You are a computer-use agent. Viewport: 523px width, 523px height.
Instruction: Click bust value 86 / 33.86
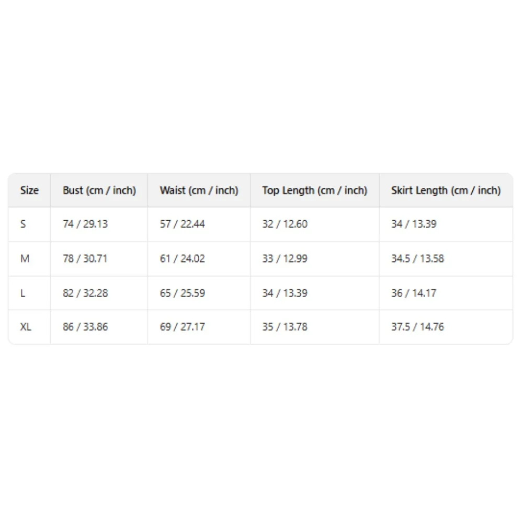[85, 327]
